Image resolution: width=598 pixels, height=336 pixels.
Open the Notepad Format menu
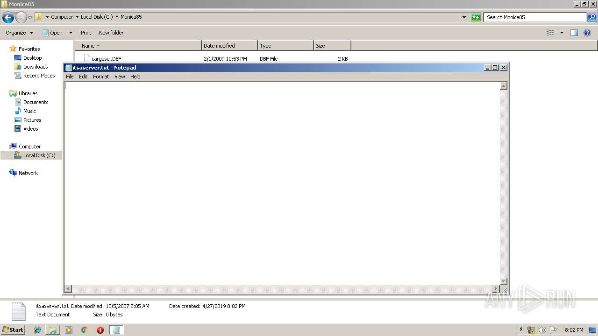pos(101,77)
